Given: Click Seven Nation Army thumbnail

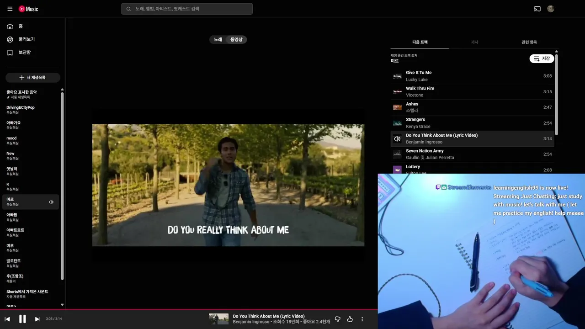Looking at the screenshot, I should 397,154.
